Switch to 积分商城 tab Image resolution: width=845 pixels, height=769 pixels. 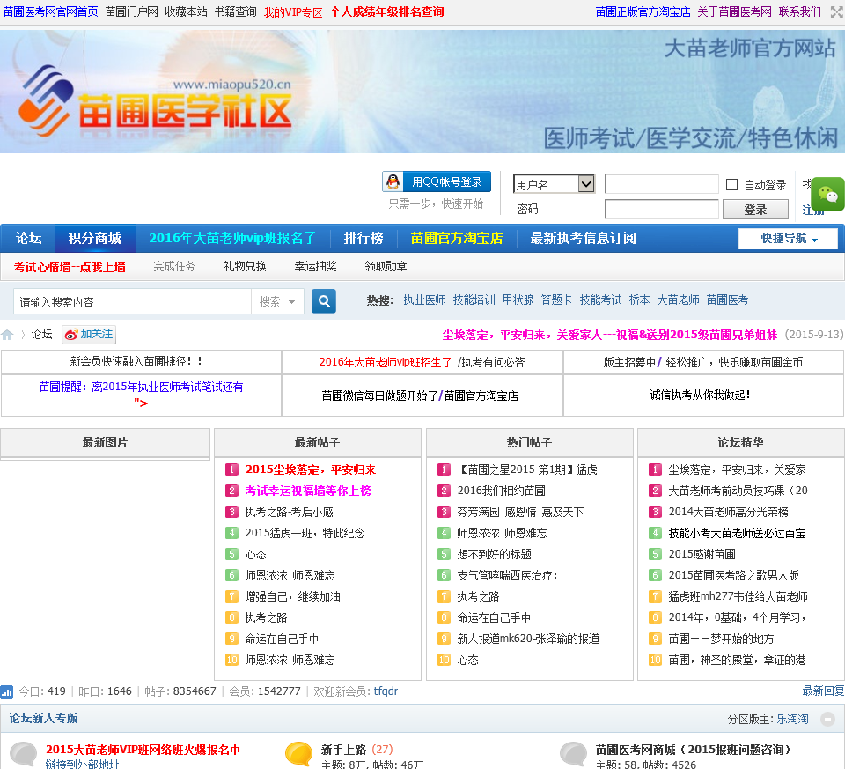(x=95, y=239)
